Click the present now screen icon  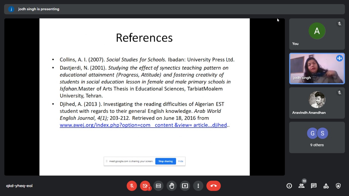tap(185, 186)
